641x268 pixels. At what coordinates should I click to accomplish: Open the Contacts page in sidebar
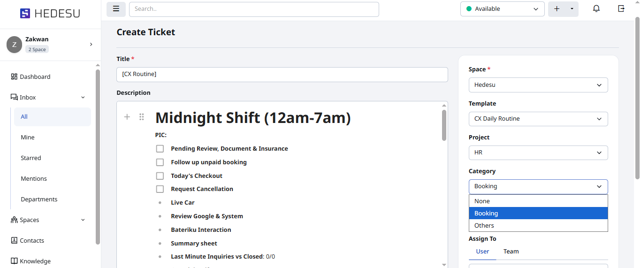[31, 240]
